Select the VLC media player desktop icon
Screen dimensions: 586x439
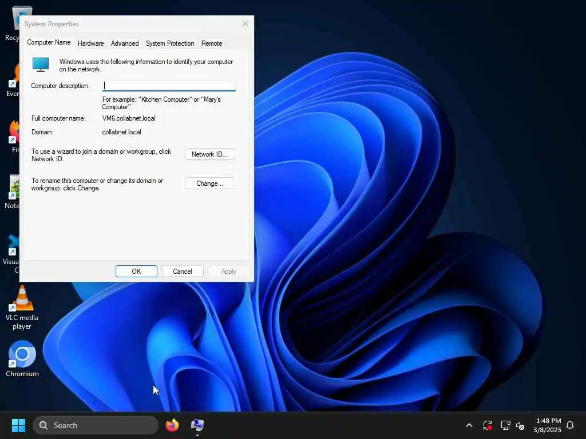(22, 308)
